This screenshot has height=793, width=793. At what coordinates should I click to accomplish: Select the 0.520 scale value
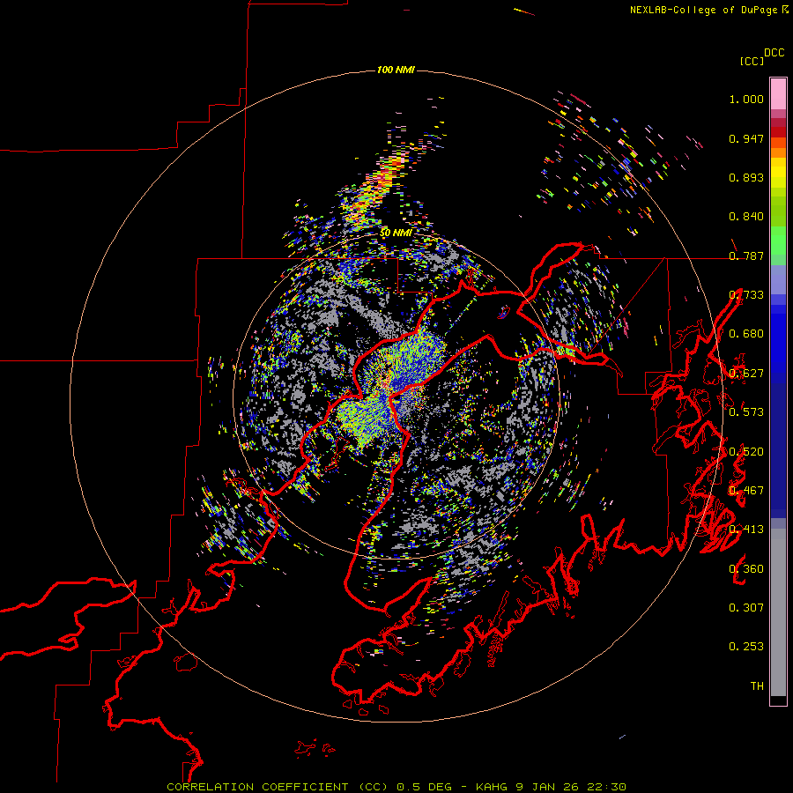[x=746, y=452]
